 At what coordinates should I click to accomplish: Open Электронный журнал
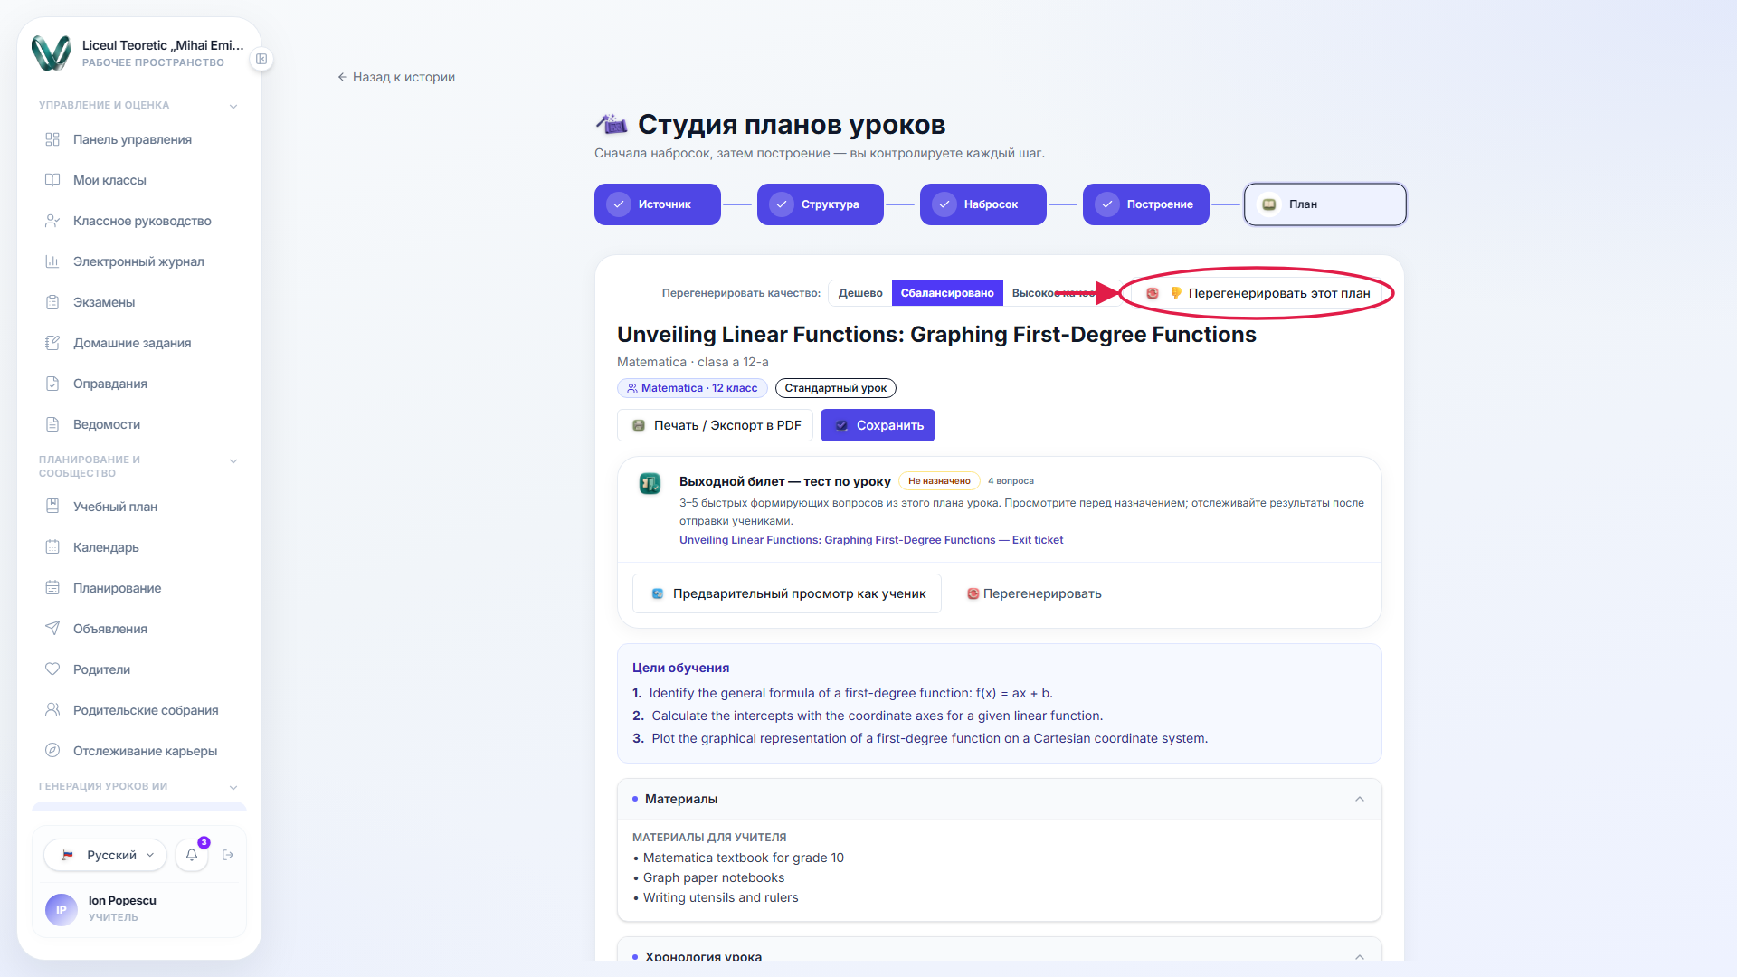(x=139, y=261)
